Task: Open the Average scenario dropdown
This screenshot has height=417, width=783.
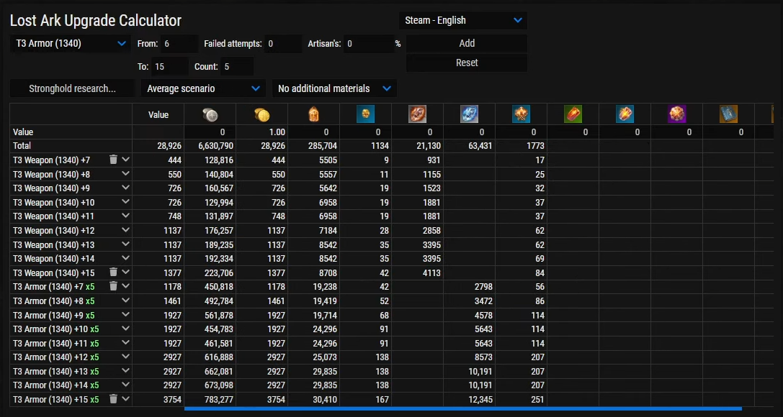Action: pyautogui.click(x=202, y=88)
